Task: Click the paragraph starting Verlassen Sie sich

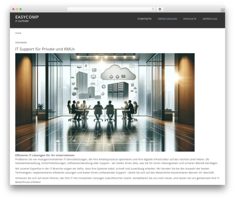Action: [117, 180]
